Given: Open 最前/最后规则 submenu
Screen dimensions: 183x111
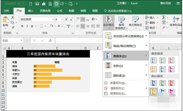Looking at the screenshot, I should 126,46.
